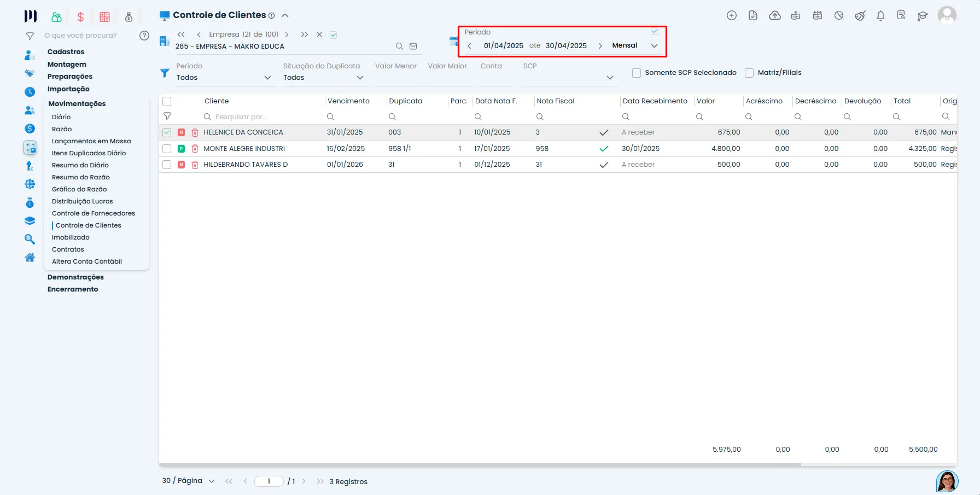
Task: Open the green people module icon
Action: (x=56, y=17)
